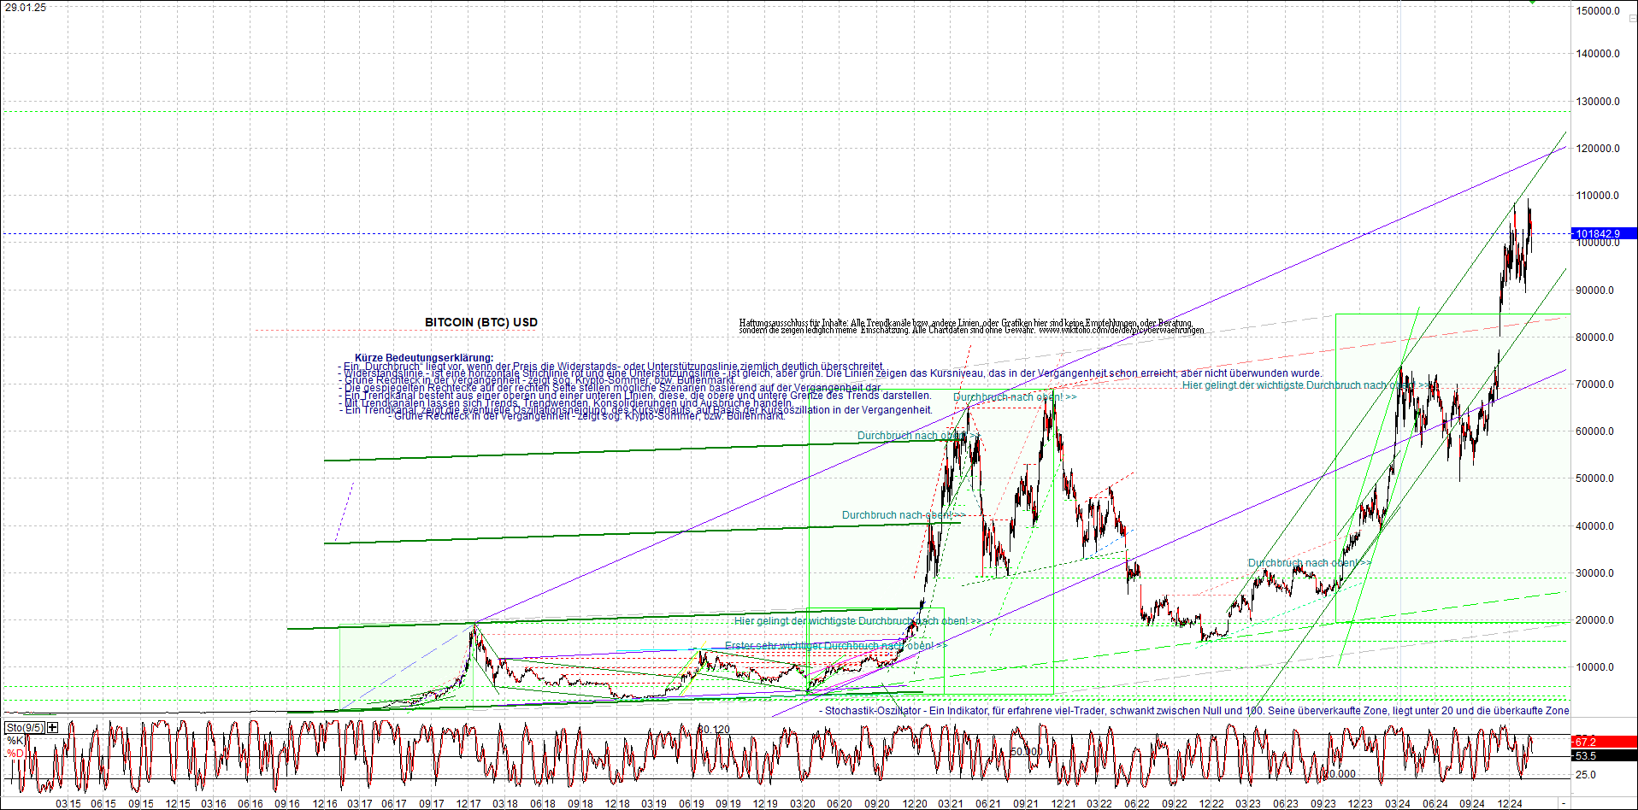The image size is (1638, 810).
Task: Click the red %K value tag 67.2
Action: tap(1604, 742)
